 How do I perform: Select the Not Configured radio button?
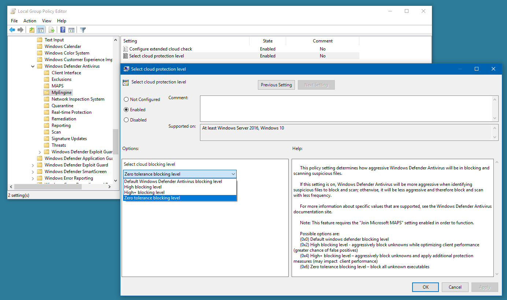pos(126,100)
